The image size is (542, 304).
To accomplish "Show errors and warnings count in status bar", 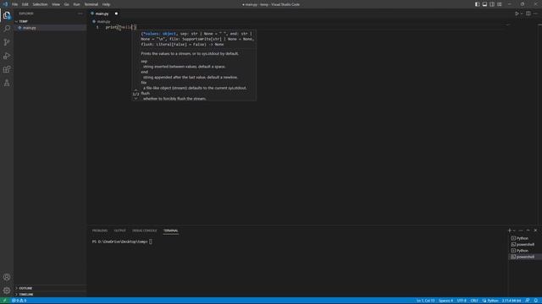I will (19, 301).
